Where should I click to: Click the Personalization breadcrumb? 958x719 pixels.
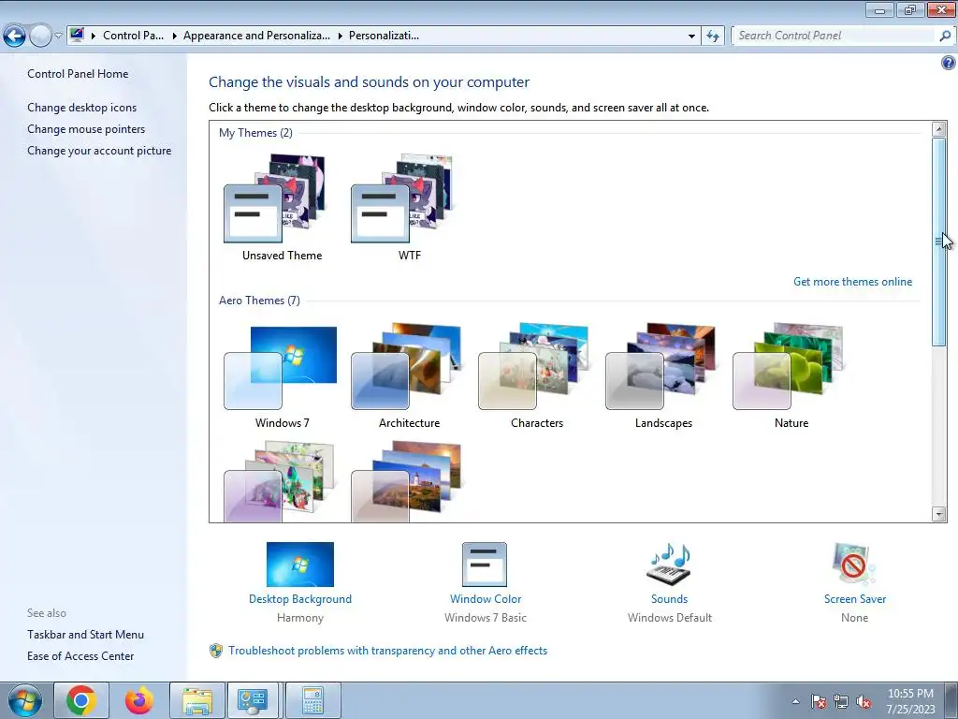384,36
